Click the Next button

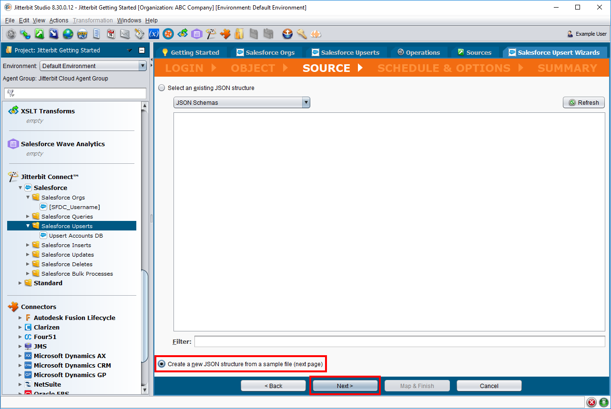(x=345, y=386)
